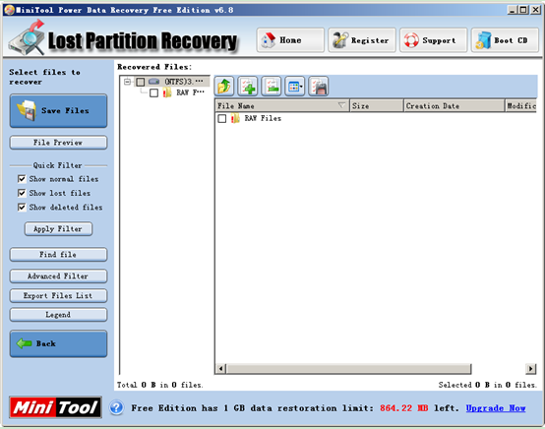Open the view mode dropdown in toolbar

[x=295, y=87]
